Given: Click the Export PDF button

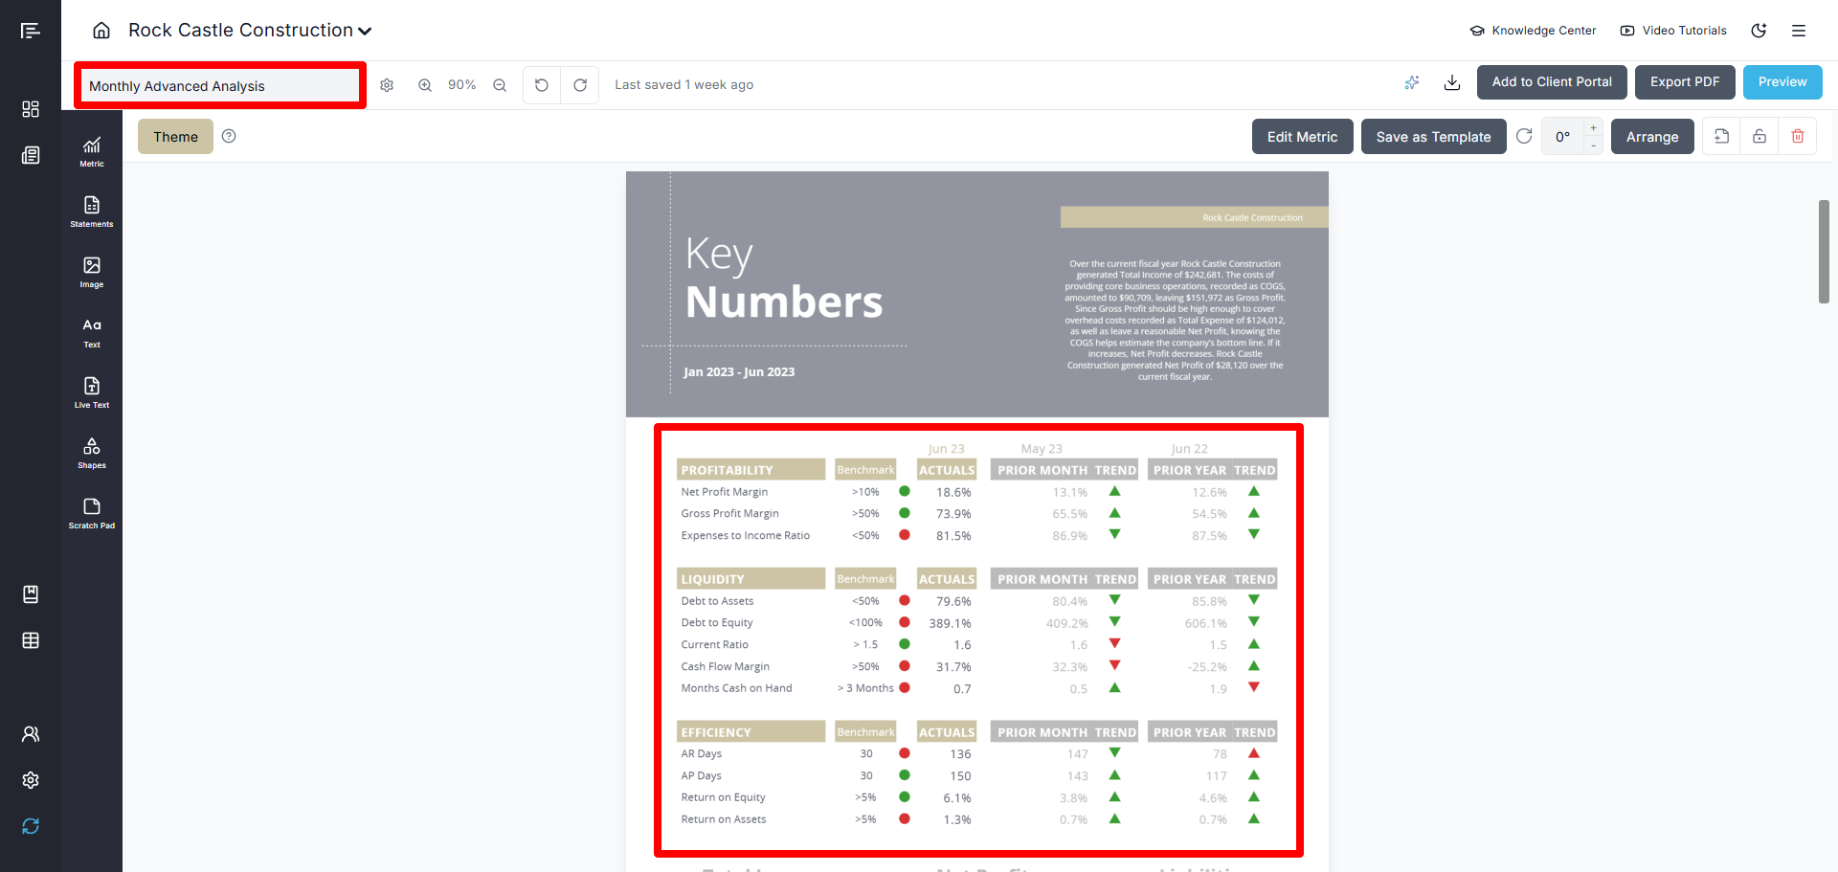Looking at the screenshot, I should pos(1684,82).
